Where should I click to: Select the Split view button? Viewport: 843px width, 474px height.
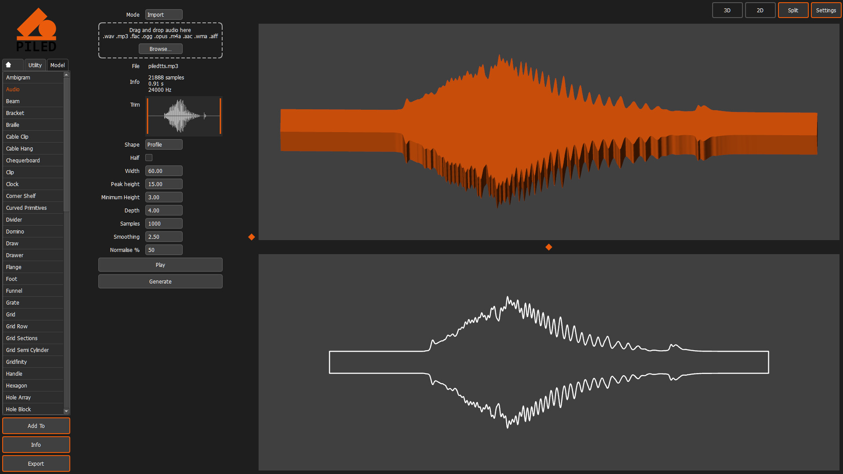click(x=793, y=10)
